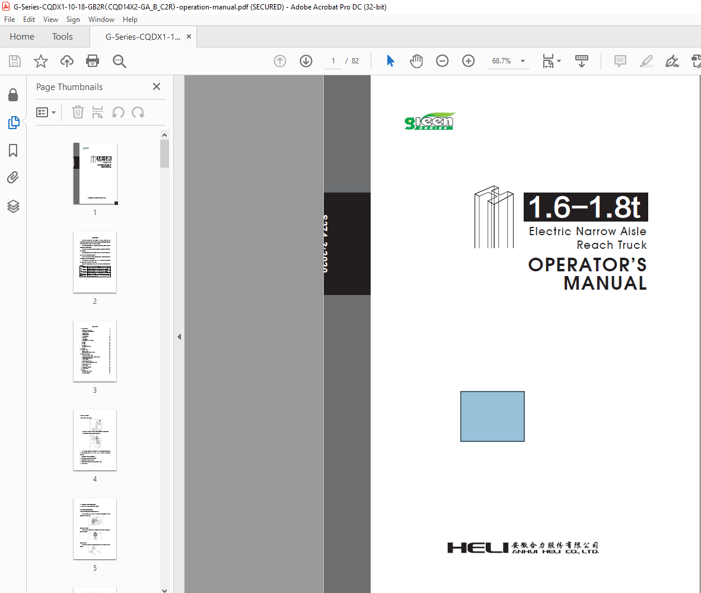701x593 pixels.
Task: Go to next page arrow
Action: [x=306, y=61]
